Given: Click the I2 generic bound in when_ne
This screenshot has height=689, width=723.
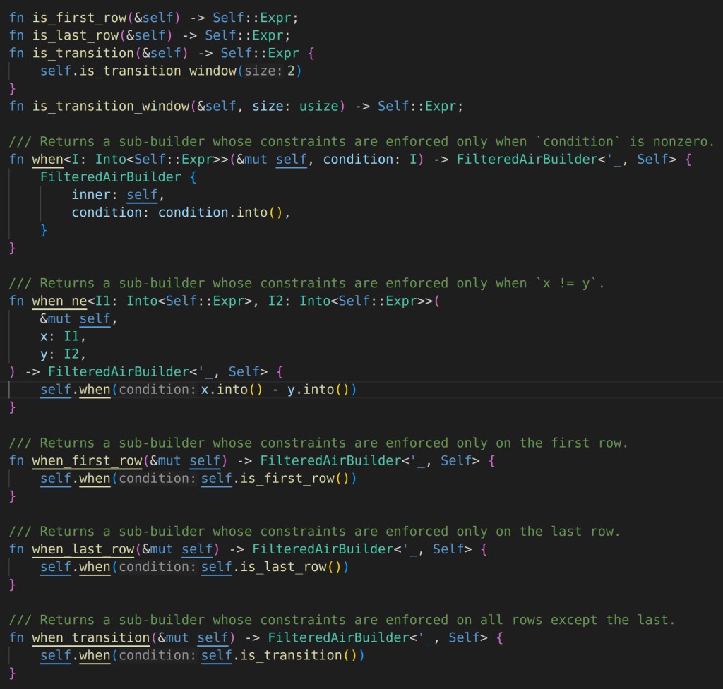Looking at the screenshot, I should click(x=276, y=301).
